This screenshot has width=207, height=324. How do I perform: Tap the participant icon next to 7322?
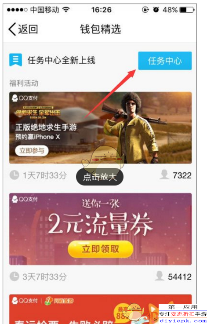[x=165, y=175]
